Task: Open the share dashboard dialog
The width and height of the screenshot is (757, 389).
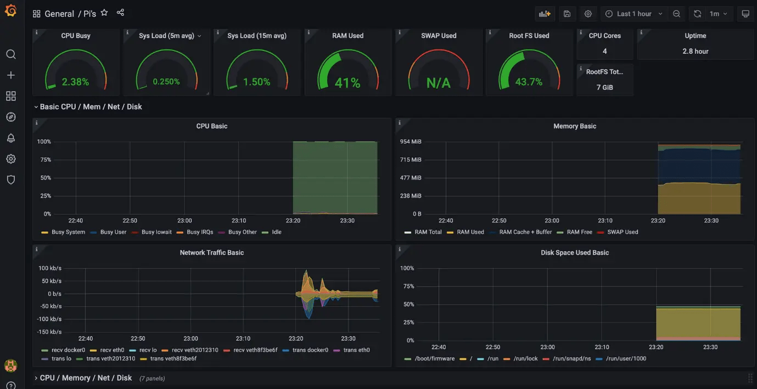Action: tap(120, 13)
